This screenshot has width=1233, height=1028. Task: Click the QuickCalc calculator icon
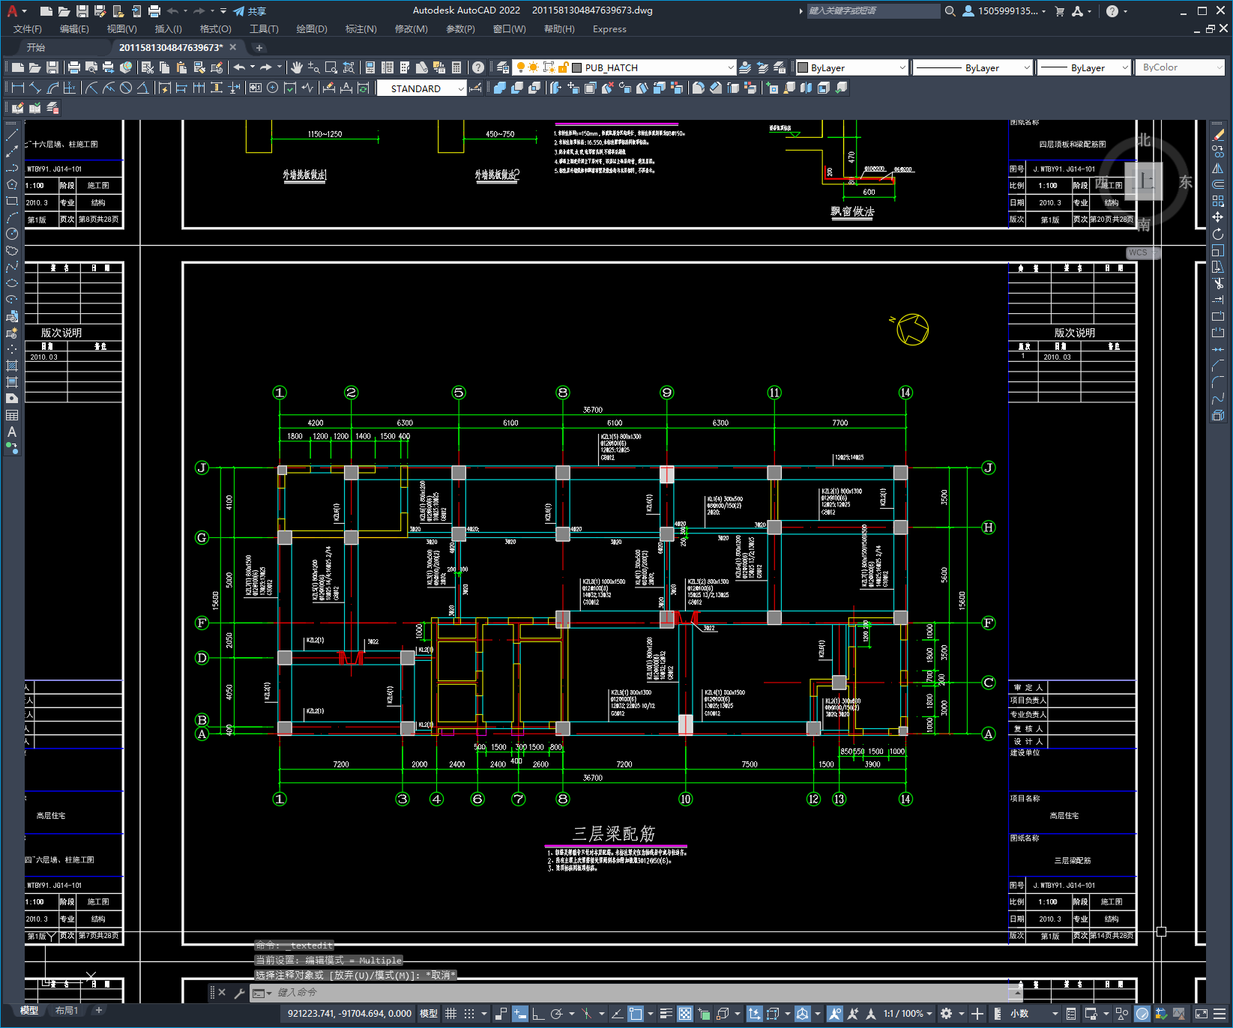[x=457, y=67]
